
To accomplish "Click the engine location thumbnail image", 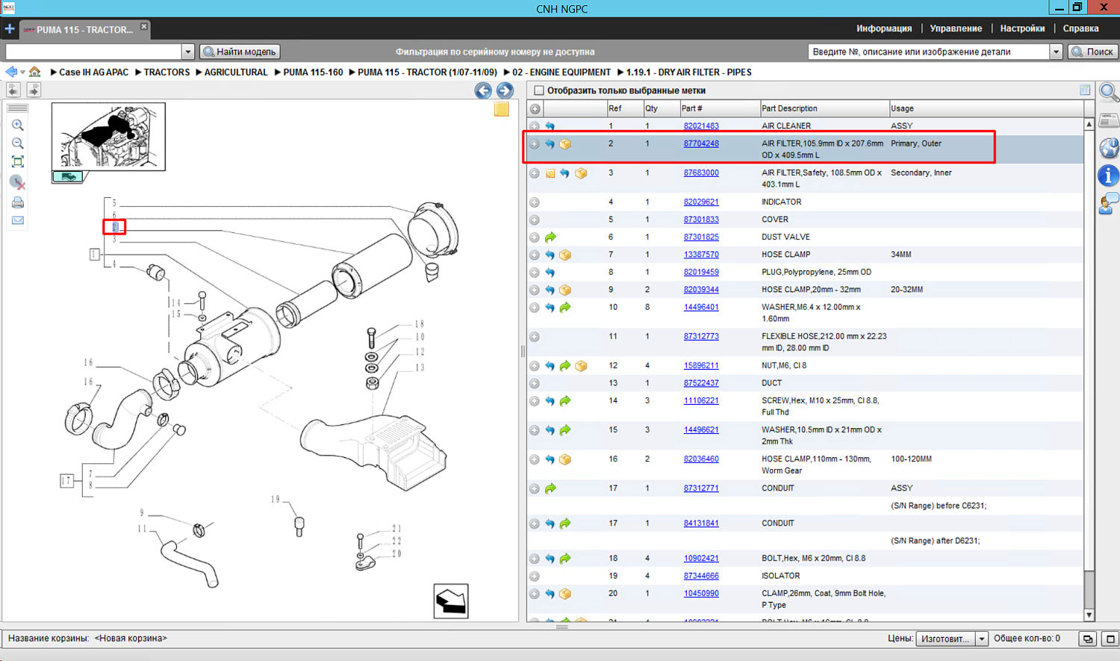I will [108, 137].
